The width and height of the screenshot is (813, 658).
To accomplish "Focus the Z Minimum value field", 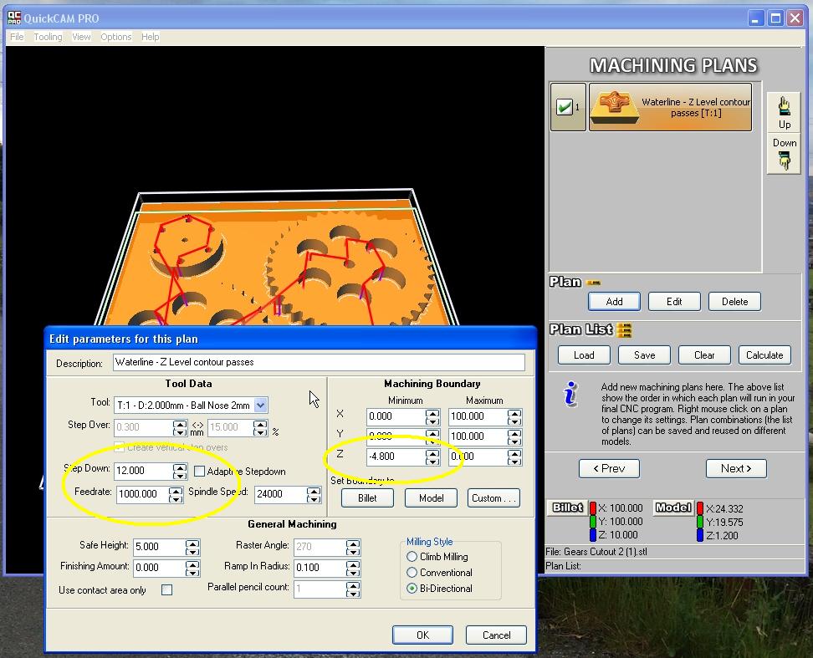I will 396,457.
